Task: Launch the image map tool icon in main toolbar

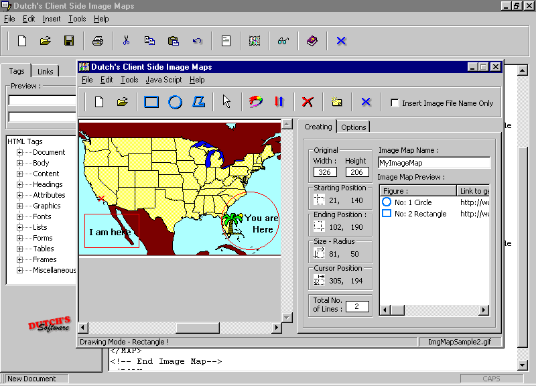Action: 255,41
